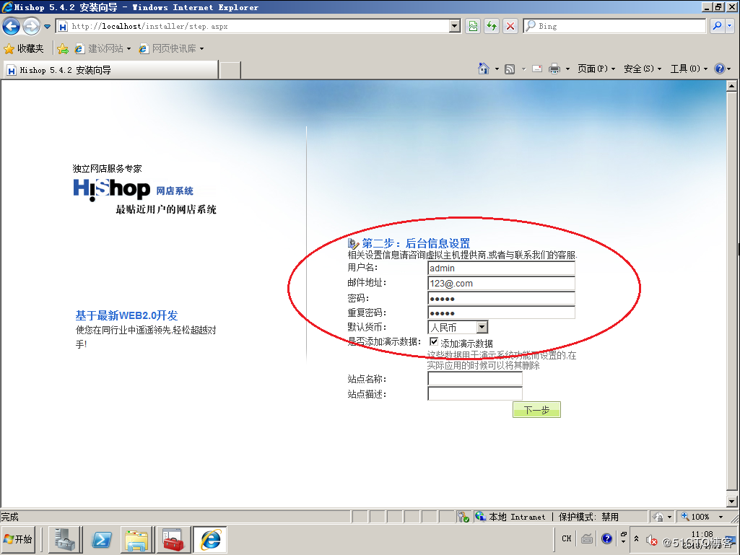Click the status bar popup blocker icon
Viewport: 740px width, 555px height.
pos(463,517)
